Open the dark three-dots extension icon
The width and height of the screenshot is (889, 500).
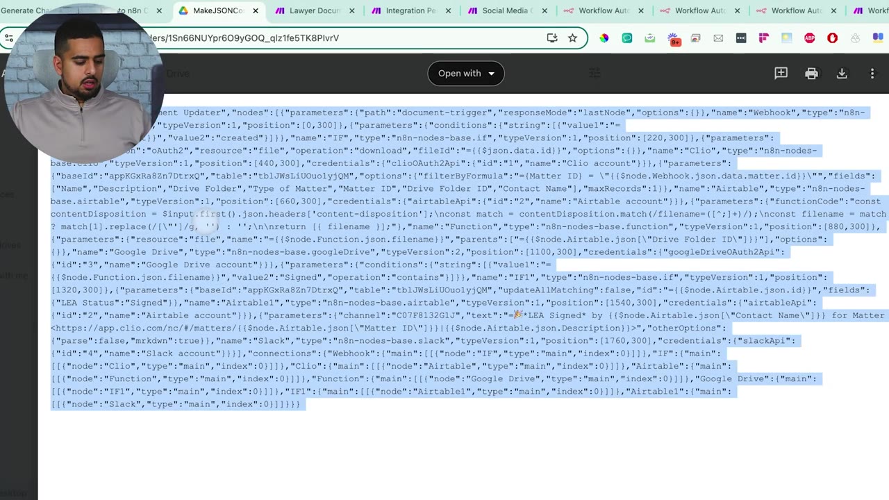tap(741, 38)
